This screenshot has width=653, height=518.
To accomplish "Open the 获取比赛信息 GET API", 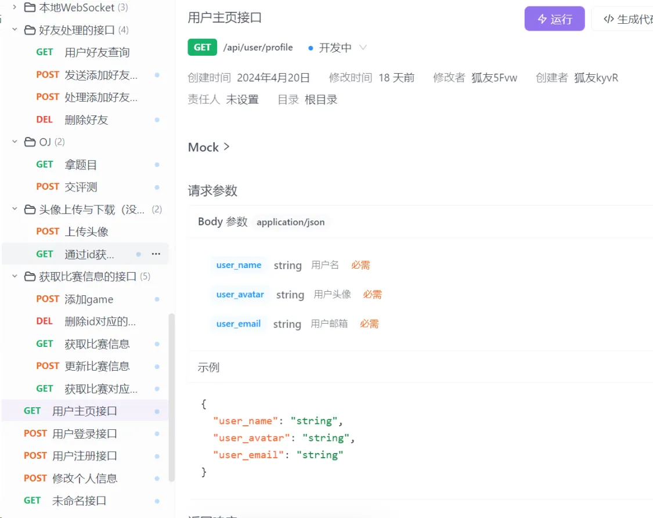I will pos(85,343).
